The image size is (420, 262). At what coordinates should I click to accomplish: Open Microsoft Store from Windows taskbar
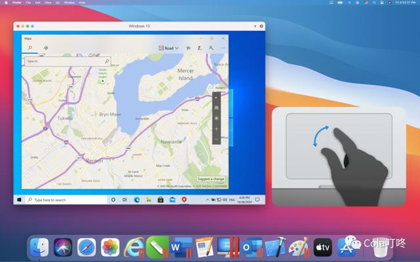160,200
